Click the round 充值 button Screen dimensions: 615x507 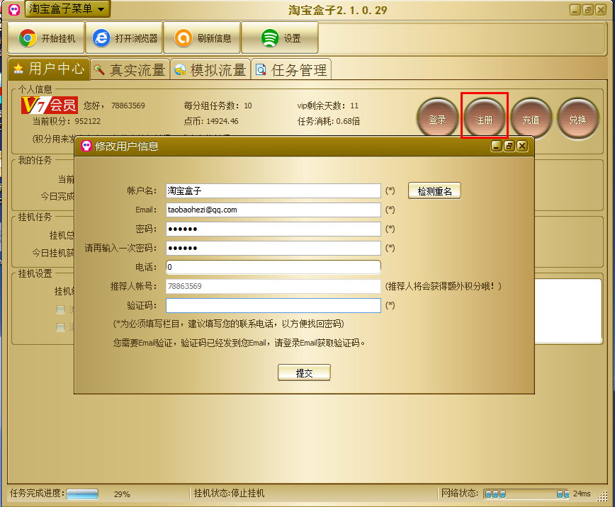[531, 119]
